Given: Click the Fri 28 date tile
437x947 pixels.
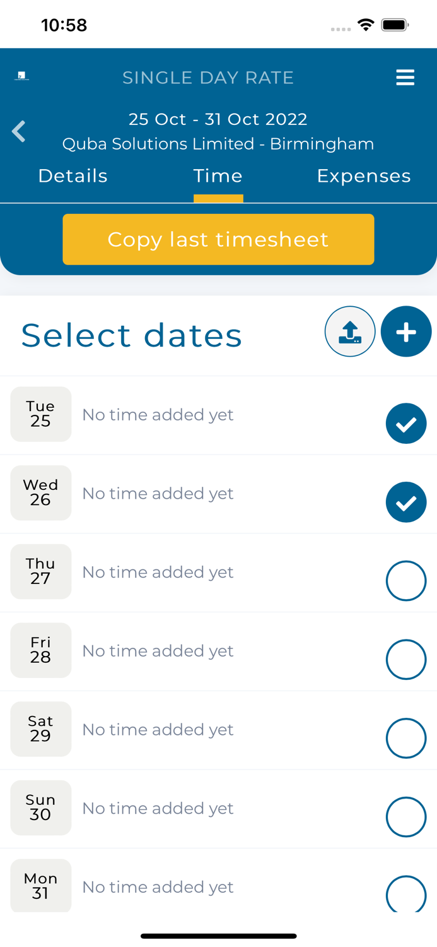Looking at the screenshot, I should (x=41, y=650).
